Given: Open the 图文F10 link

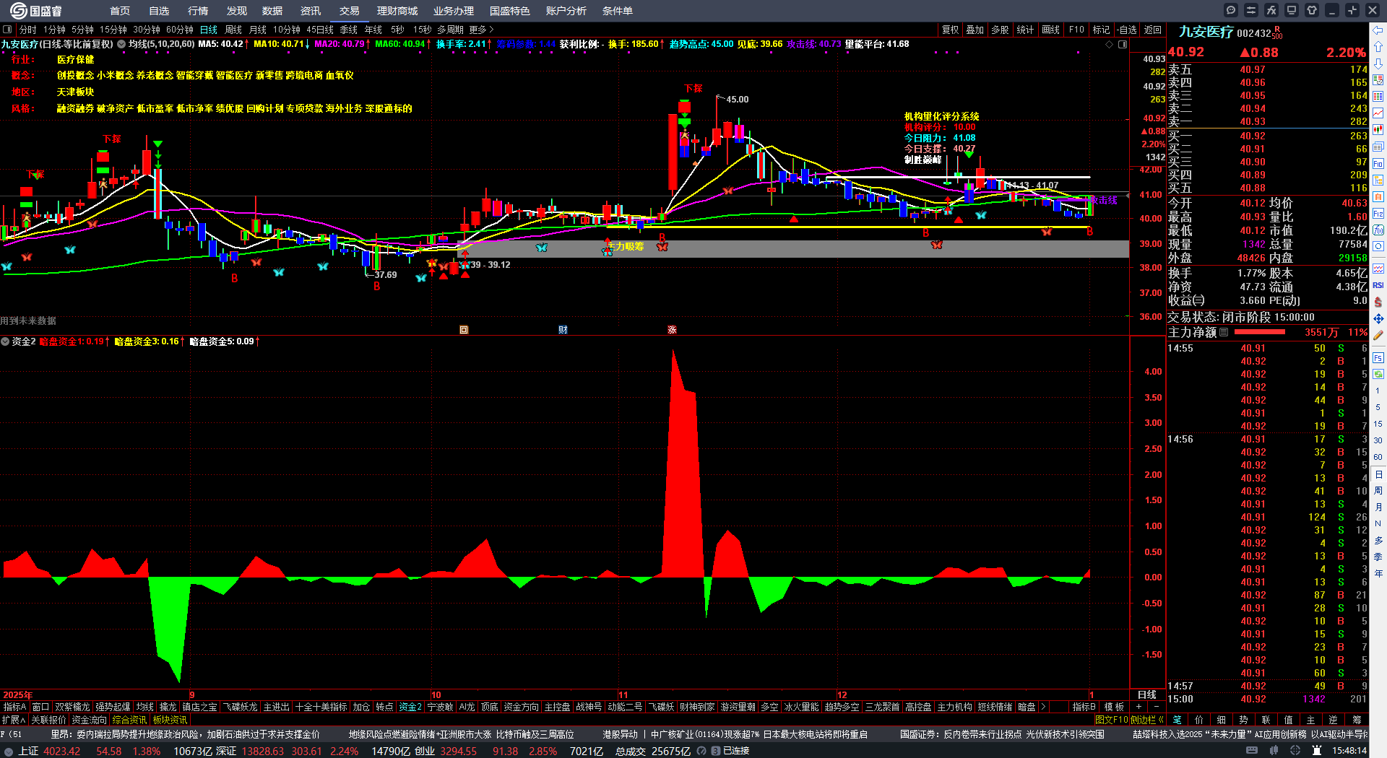Looking at the screenshot, I should pos(1111,720).
